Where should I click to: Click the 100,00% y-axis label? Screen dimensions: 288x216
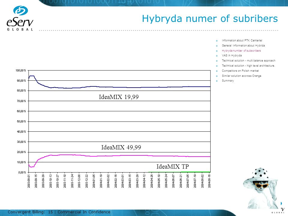(x=21, y=70)
